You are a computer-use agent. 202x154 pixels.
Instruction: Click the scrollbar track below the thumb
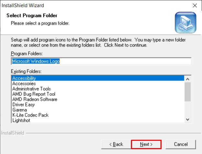tap(187, 109)
